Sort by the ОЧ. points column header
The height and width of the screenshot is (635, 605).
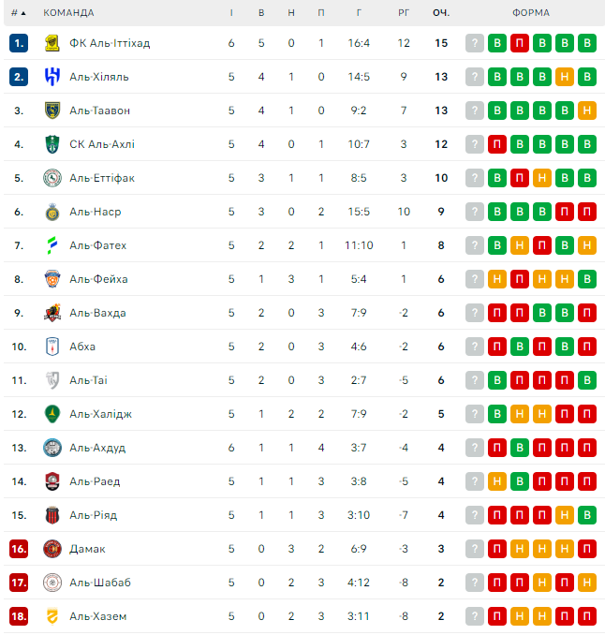tap(440, 13)
